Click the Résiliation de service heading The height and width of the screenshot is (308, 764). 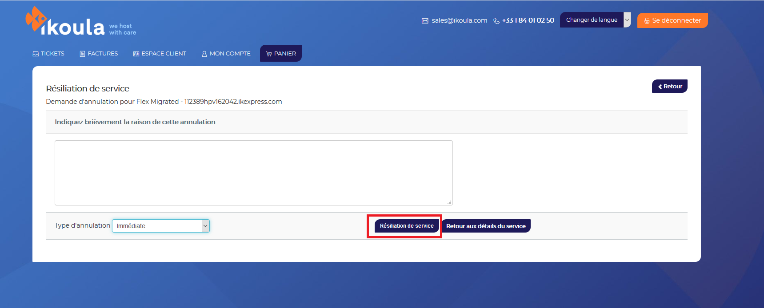point(88,88)
